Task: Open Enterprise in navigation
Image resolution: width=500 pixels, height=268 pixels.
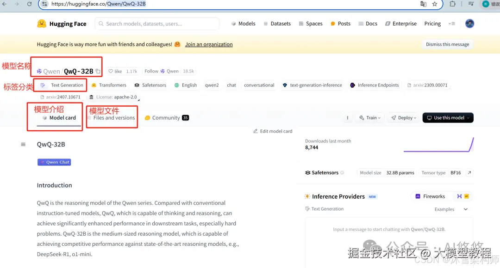Action: [x=401, y=24]
